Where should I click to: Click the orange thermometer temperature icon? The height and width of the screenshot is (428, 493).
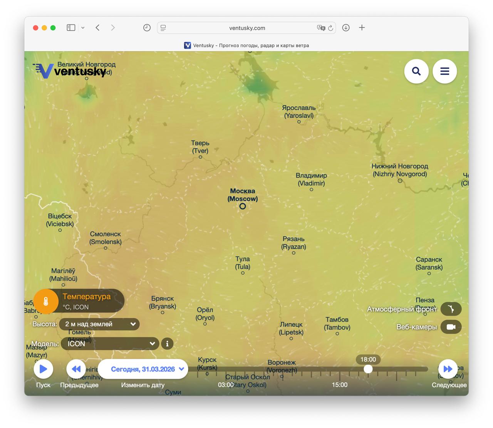[x=46, y=302]
